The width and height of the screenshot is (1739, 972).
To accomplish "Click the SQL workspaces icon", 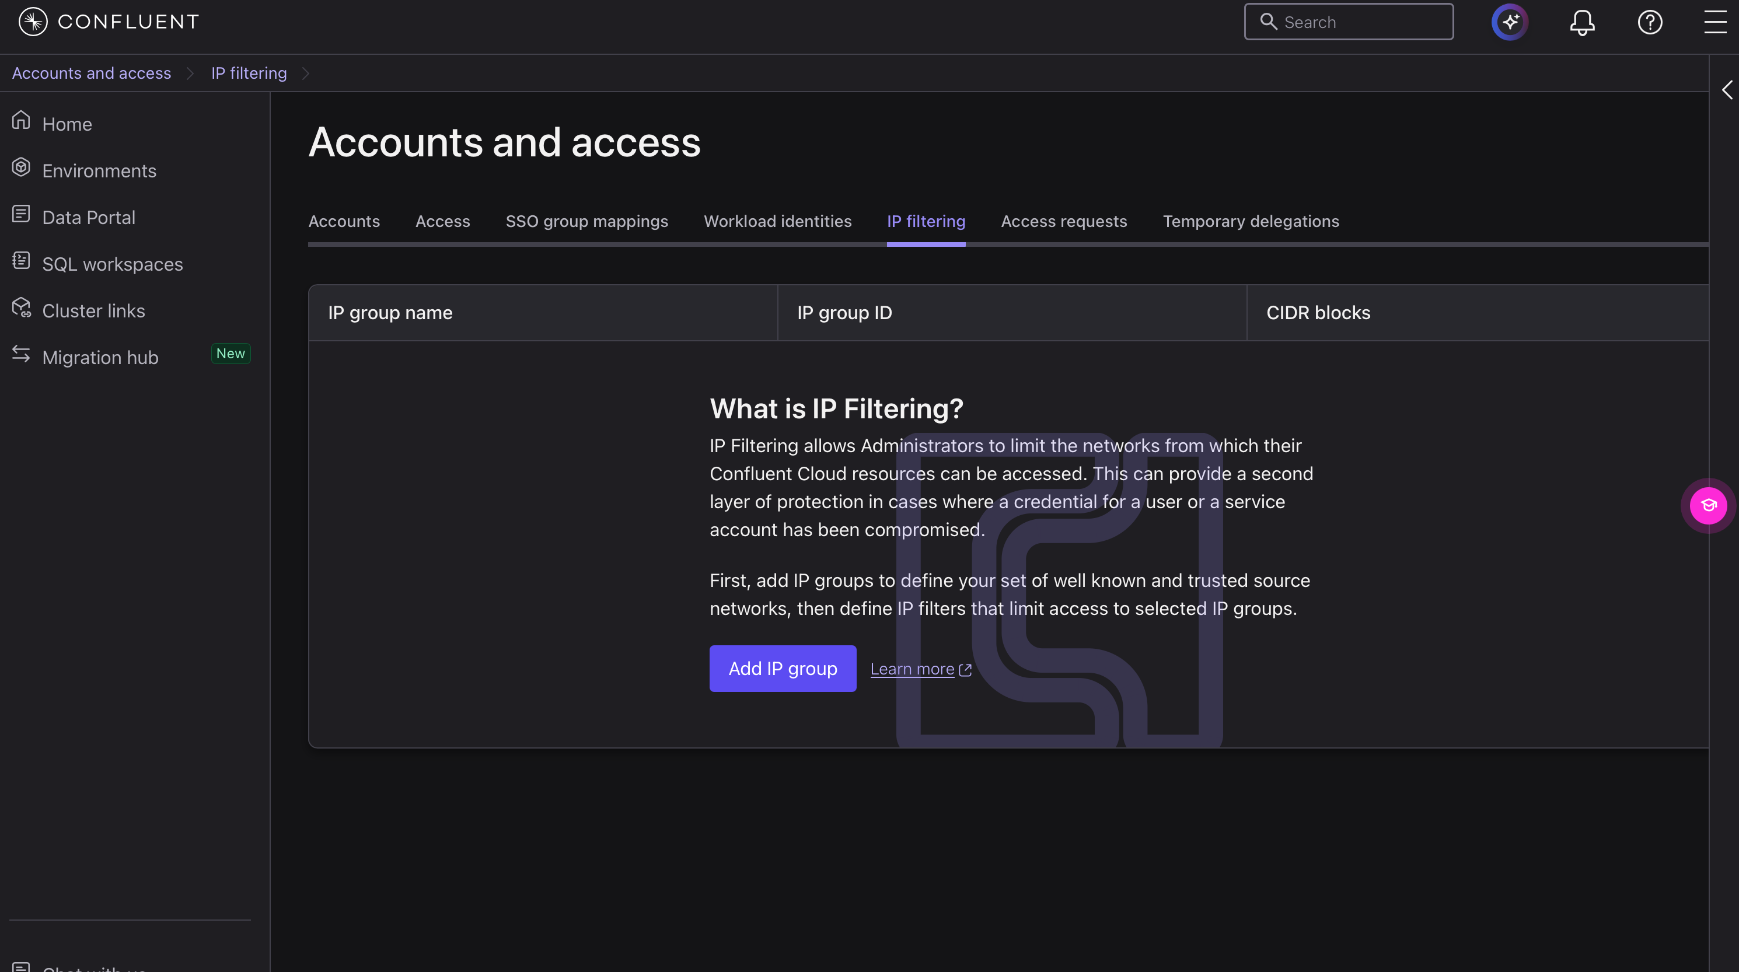I will [x=21, y=260].
